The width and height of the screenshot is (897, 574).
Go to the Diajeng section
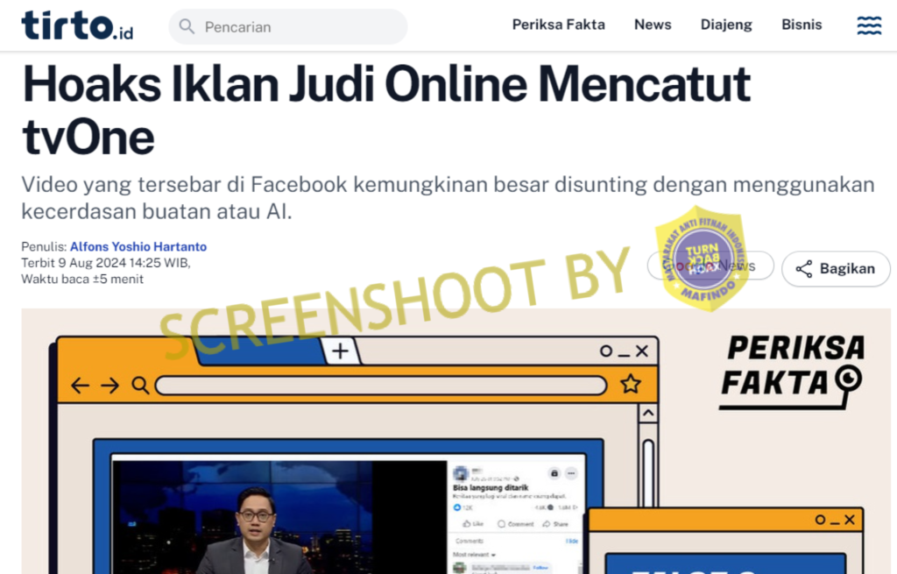pos(726,25)
